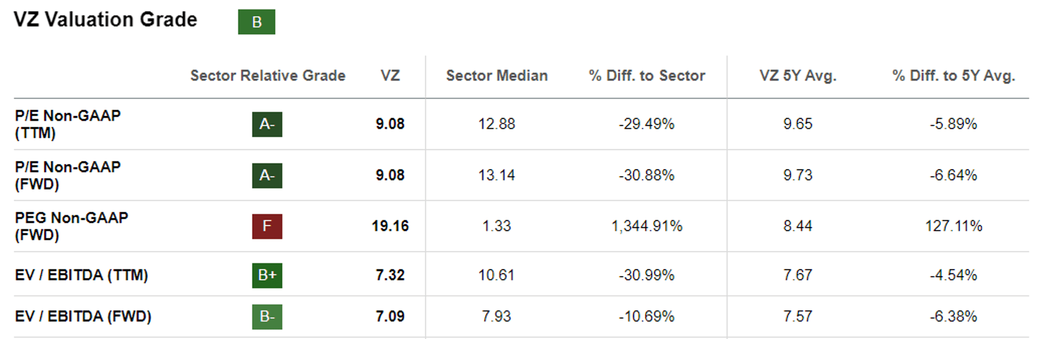Click the B- grade badge

tap(267, 317)
